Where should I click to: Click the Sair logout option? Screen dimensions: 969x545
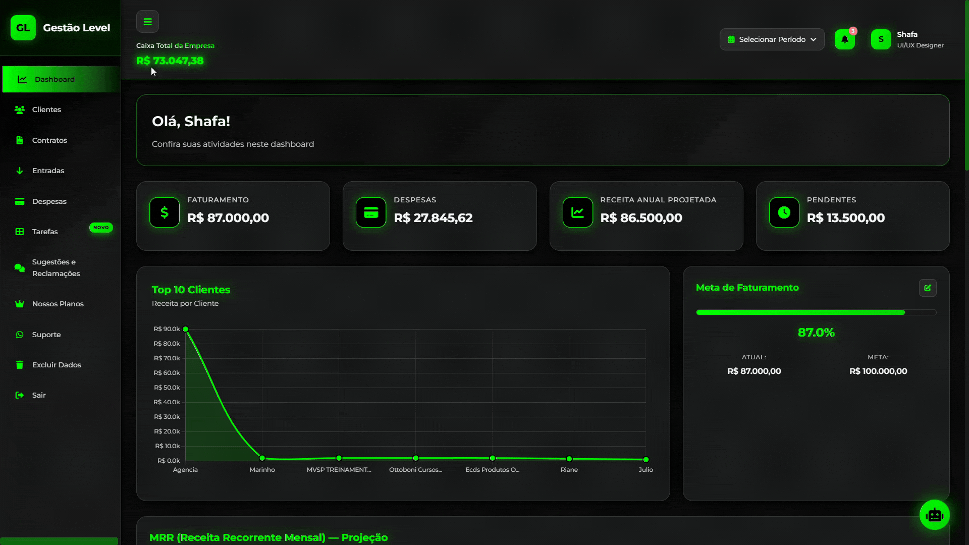pyautogui.click(x=38, y=395)
